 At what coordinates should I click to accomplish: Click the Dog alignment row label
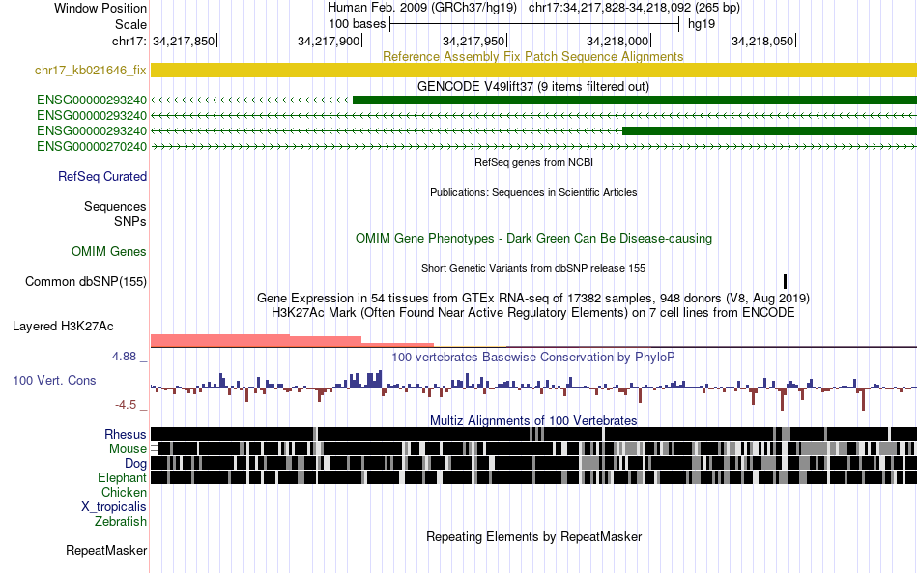pyautogui.click(x=135, y=464)
